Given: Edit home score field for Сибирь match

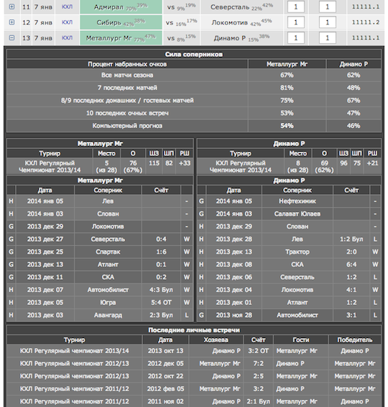Looking at the screenshot, I should [x=295, y=22].
